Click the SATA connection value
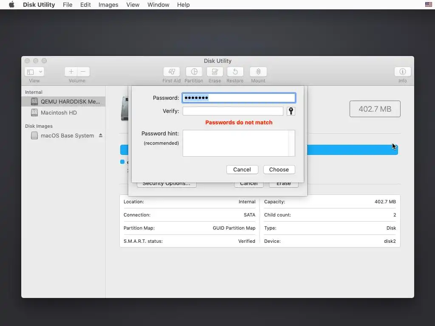The width and height of the screenshot is (435, 326). pyautogui.click(x=249, y=215)
